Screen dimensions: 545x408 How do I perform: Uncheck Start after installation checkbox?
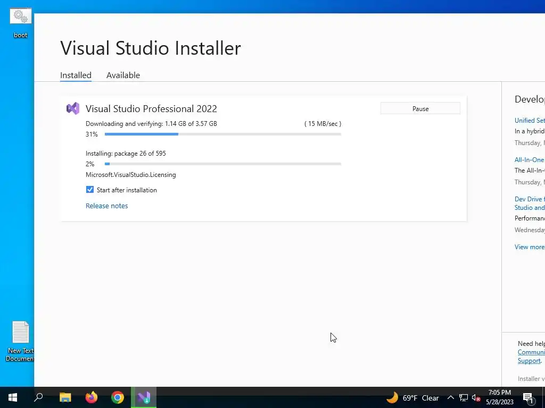[x=89, y=190]
